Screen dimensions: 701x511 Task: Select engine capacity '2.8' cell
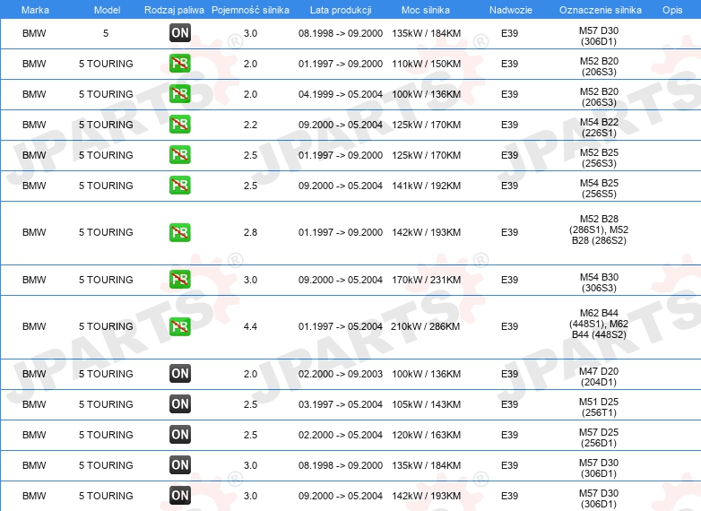point(250,232)
